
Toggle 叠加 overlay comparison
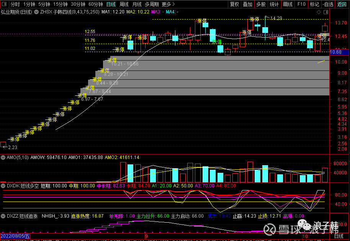click(x=247, y=5)
